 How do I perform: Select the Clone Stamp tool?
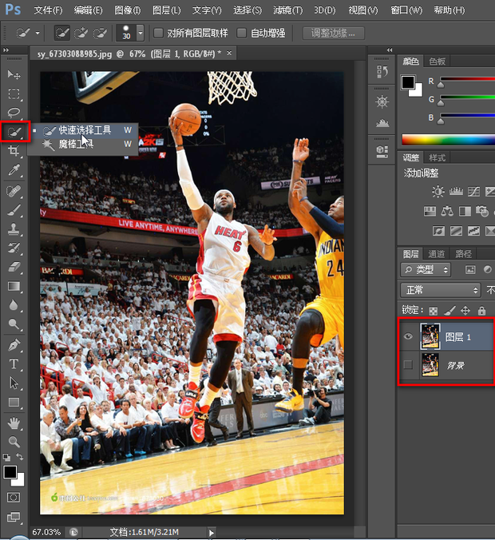pos(14,229)
